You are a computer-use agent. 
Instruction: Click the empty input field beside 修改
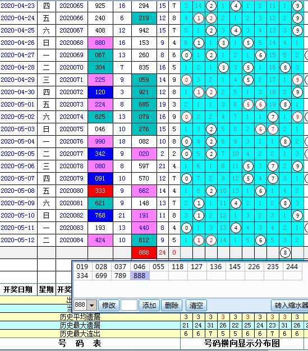tap(129, 305)
